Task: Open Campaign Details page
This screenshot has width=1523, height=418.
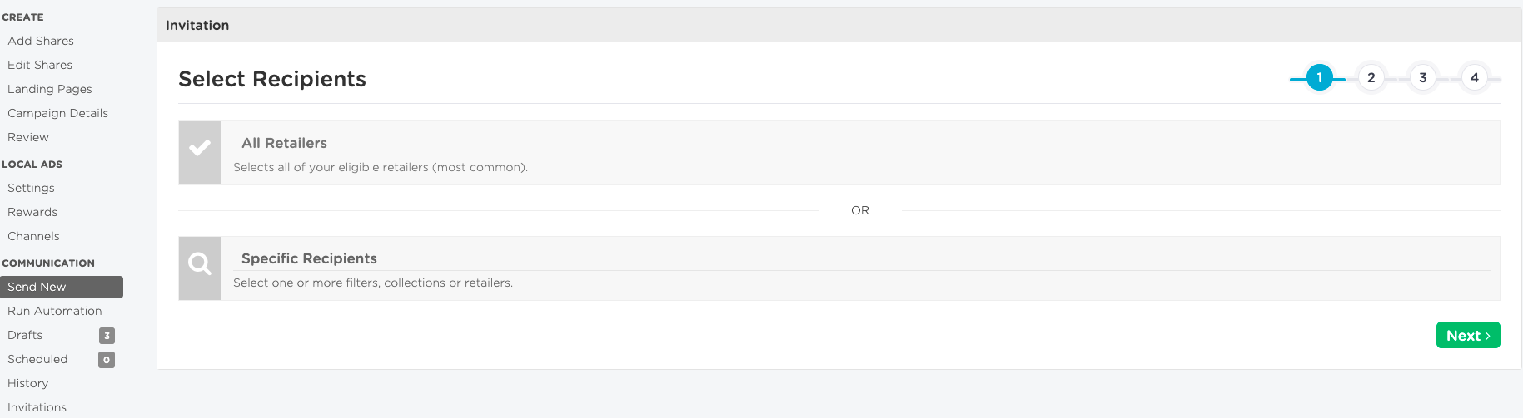Action: click(58, 113)
